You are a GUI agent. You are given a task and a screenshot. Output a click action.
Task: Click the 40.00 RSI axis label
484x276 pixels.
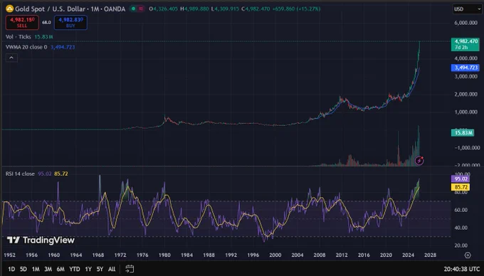tap(461, 228)
